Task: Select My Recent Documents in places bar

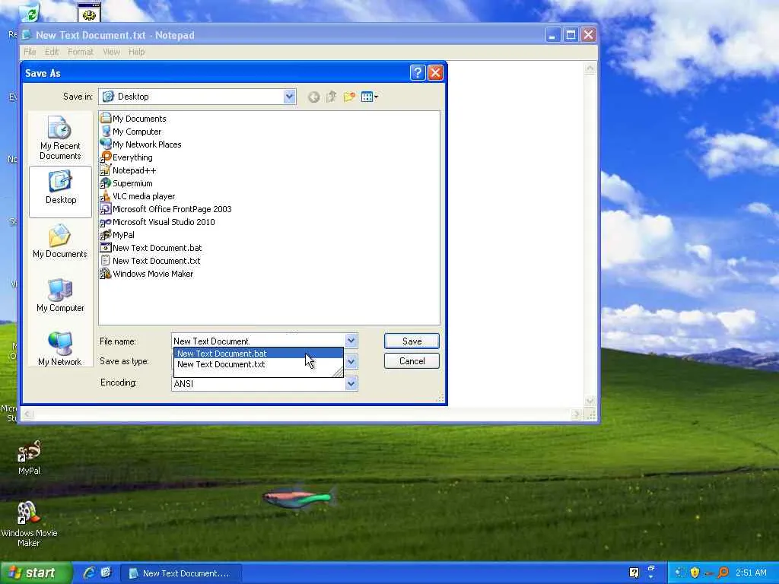Action: point(60,138)
